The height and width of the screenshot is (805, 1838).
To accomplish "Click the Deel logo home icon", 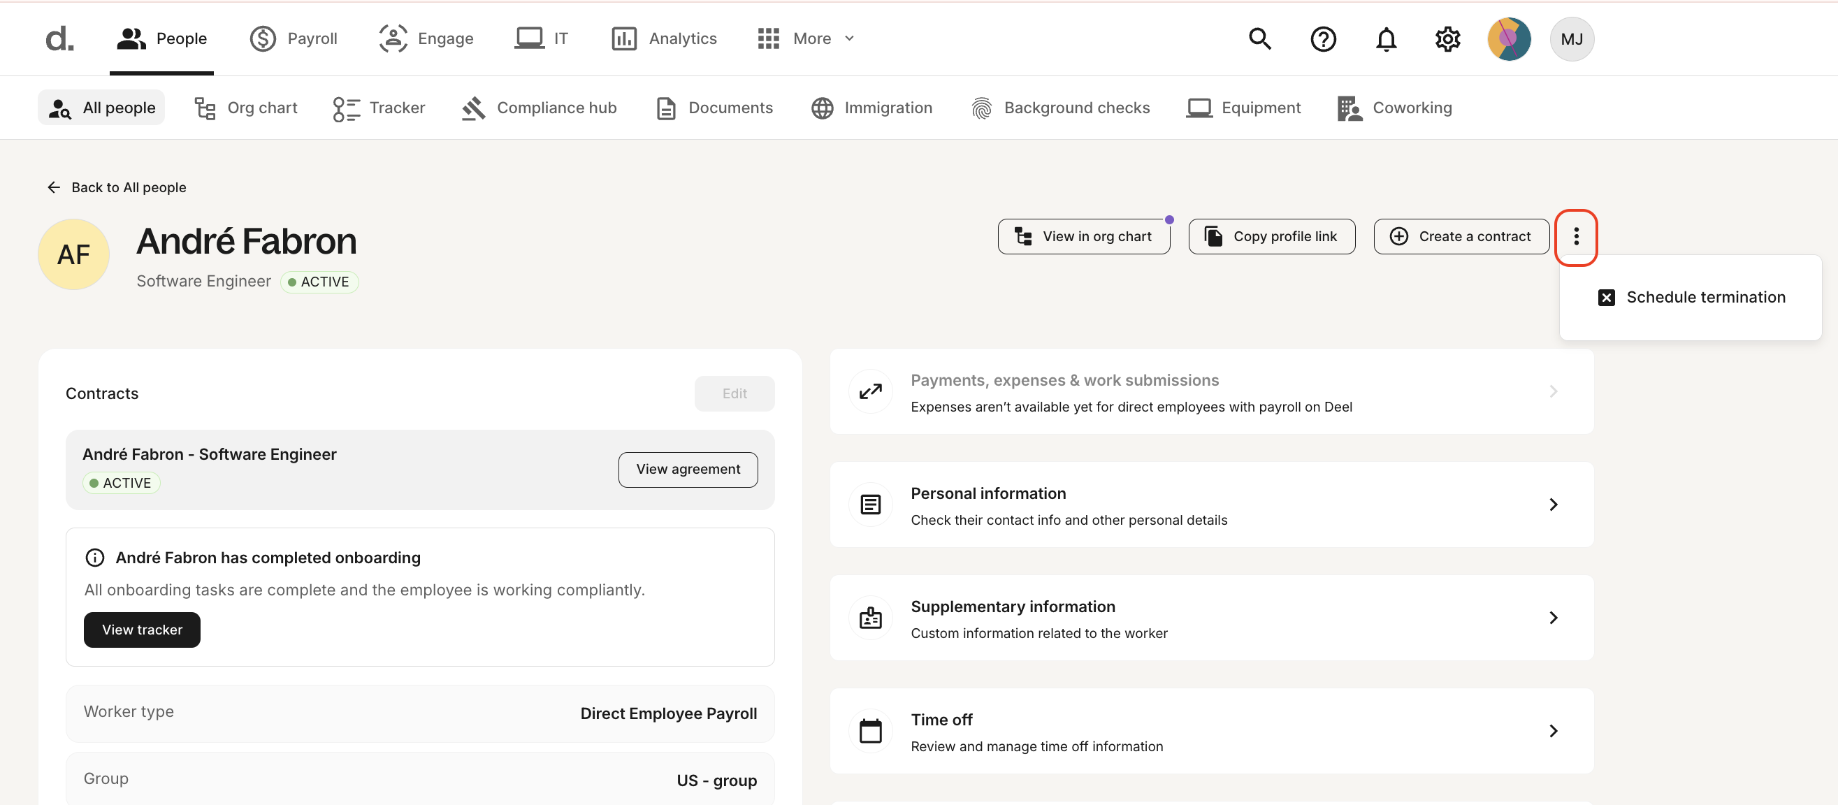I will [59, 38].
